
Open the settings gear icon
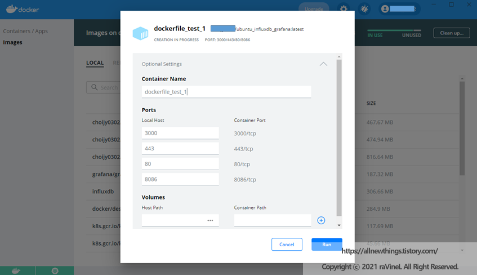(344, 9)
